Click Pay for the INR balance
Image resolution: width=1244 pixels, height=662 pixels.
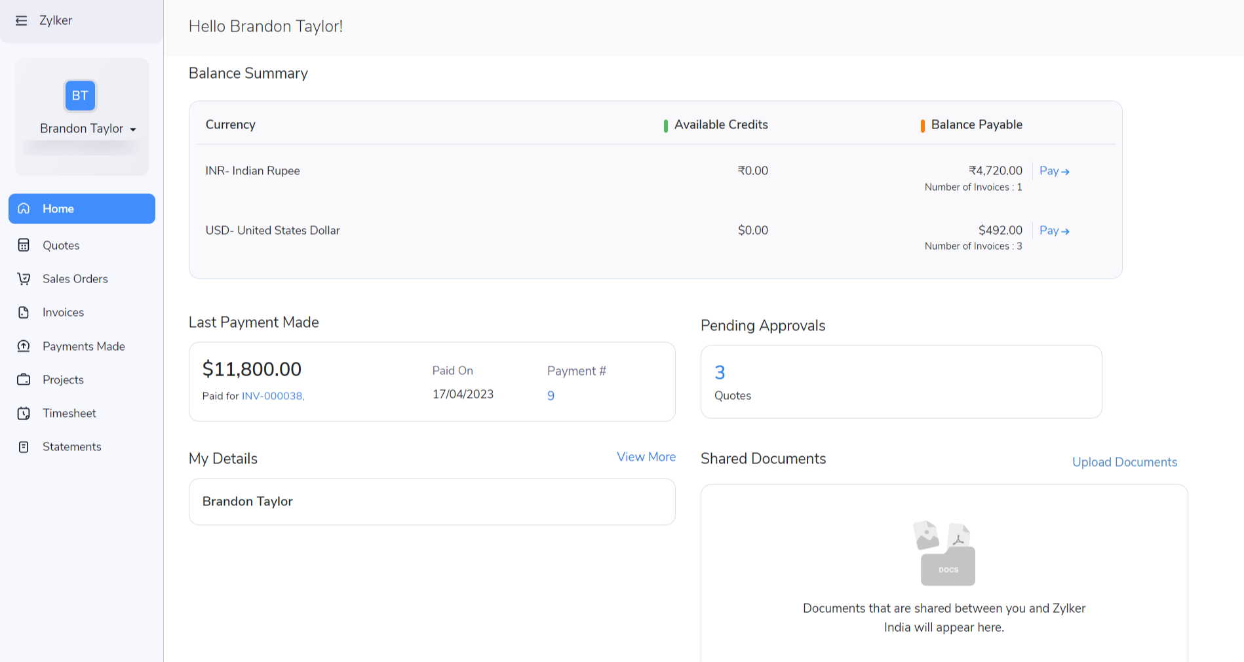click(x=1054, y=170)
